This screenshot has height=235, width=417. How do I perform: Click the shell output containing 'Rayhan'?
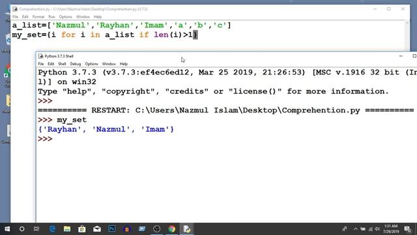106,129
